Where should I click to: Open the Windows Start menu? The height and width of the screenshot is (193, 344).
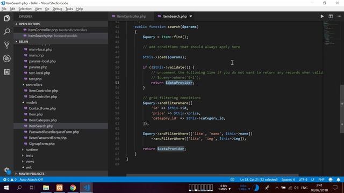6,188
